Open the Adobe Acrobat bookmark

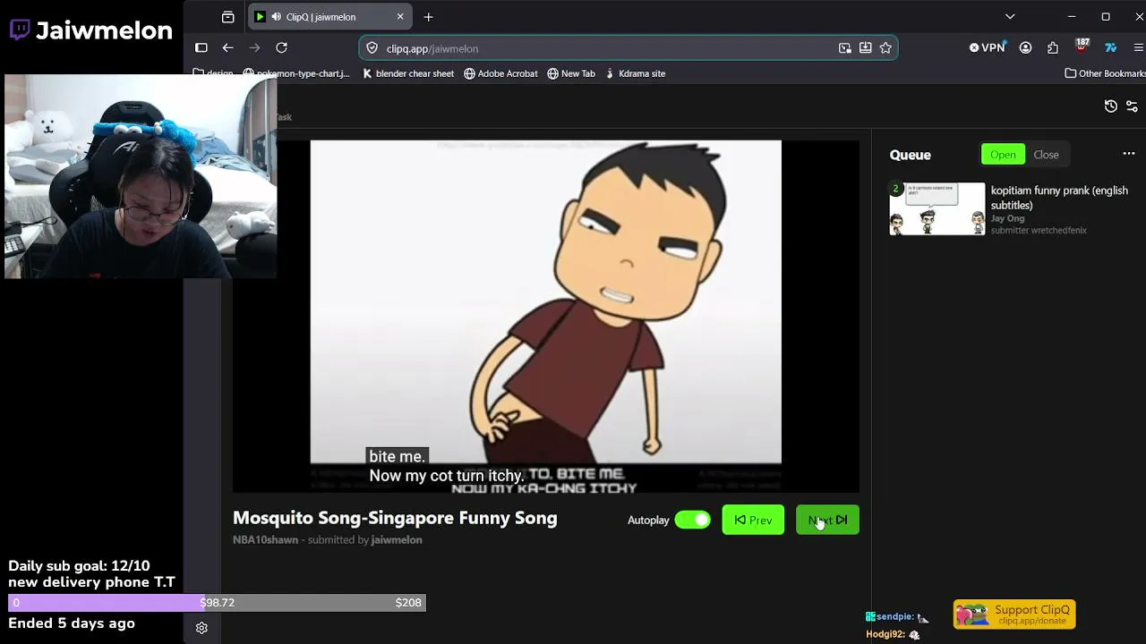click(x=500, y=73)
